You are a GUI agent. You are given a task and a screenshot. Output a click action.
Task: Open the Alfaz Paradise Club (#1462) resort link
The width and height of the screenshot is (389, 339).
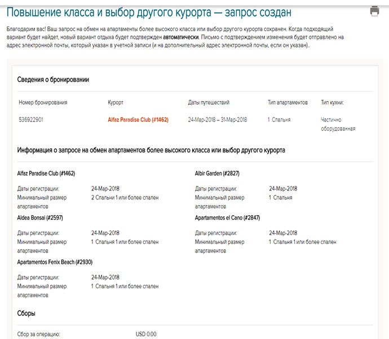click(138, 120)
